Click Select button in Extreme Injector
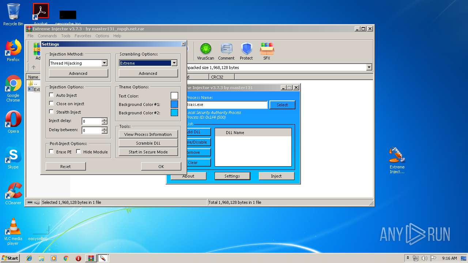The height and width of the screenshot is (263, 468). point(282,104)
